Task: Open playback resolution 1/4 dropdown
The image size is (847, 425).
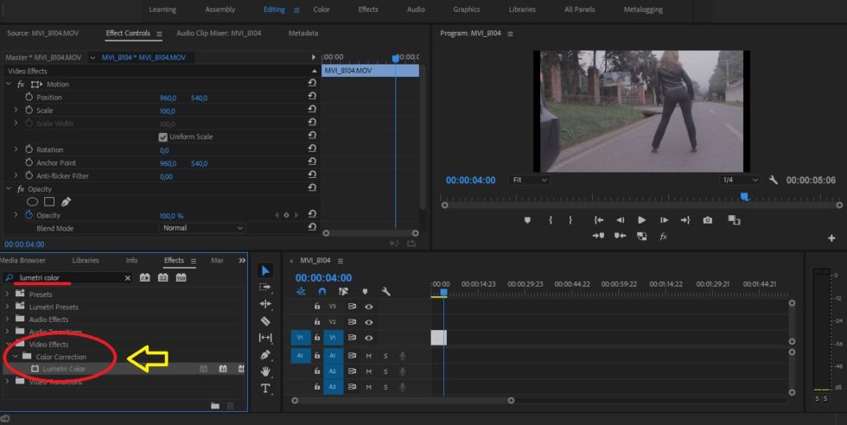Action: (740, 180)
